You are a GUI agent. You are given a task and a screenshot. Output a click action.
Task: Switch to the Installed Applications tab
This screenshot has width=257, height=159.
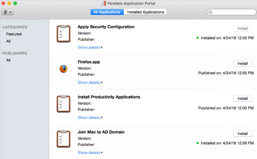(146, 12)
